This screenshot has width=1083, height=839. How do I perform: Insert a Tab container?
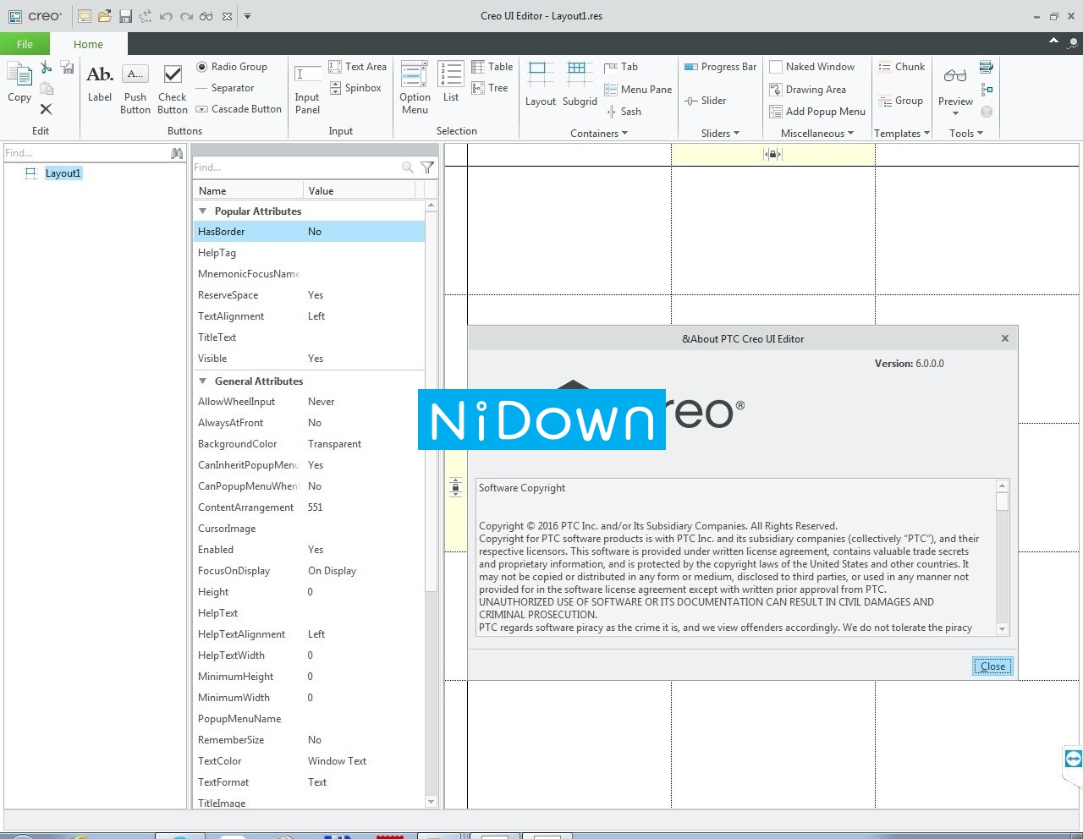click(621, 67)
